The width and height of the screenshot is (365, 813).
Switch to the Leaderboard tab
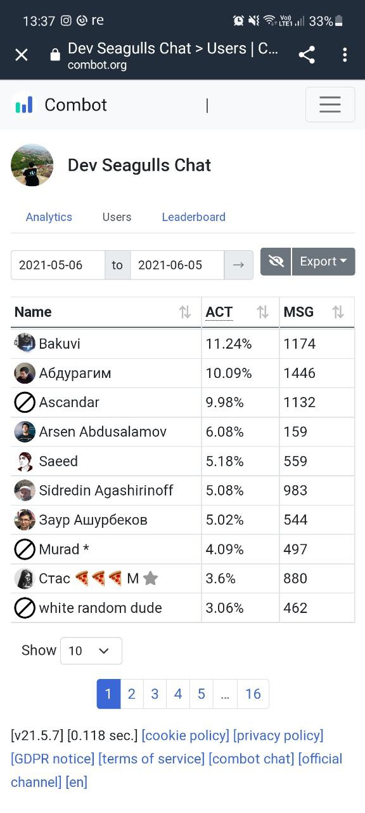[x=193, y=217]
